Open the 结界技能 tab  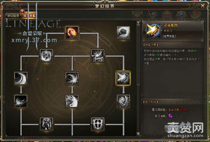pyautogui.click(x=29, y=15)
